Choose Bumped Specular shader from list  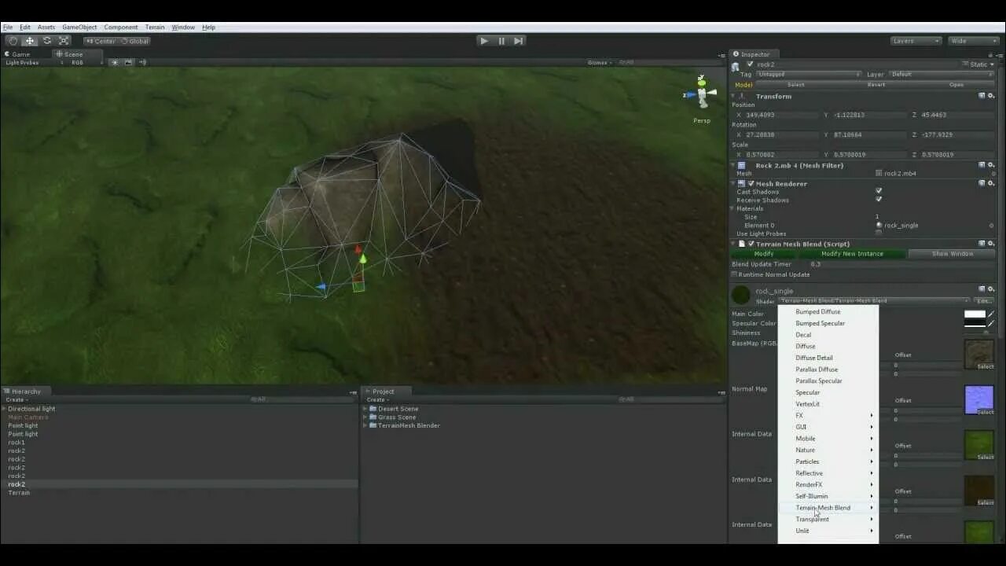point(828,323)
